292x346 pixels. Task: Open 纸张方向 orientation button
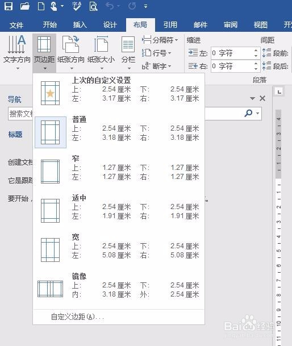pos(71,53)
